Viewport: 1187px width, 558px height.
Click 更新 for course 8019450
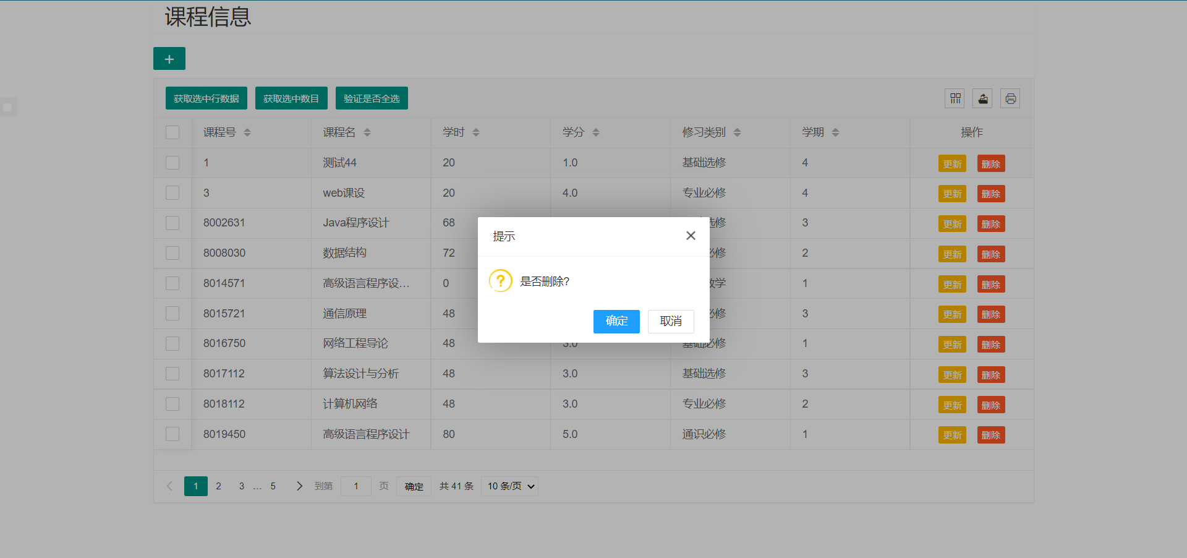pyautogui.click(x=952, y=435)
